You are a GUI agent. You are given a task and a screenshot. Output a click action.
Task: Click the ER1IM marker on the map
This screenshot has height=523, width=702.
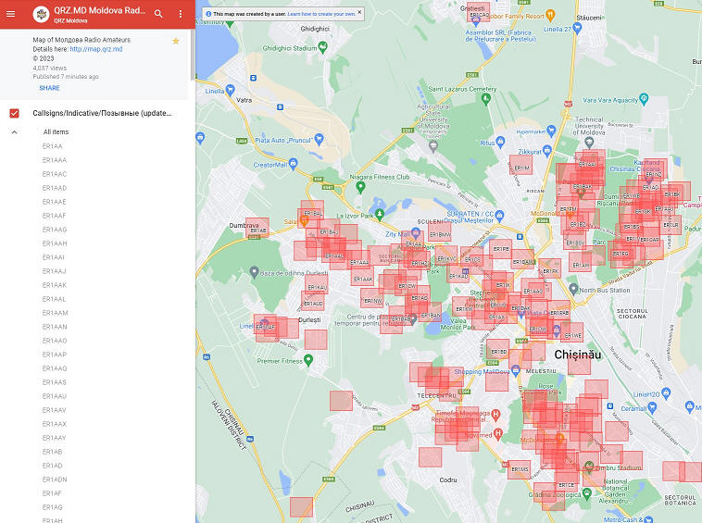pyautogui.click(x=521, y=168)
